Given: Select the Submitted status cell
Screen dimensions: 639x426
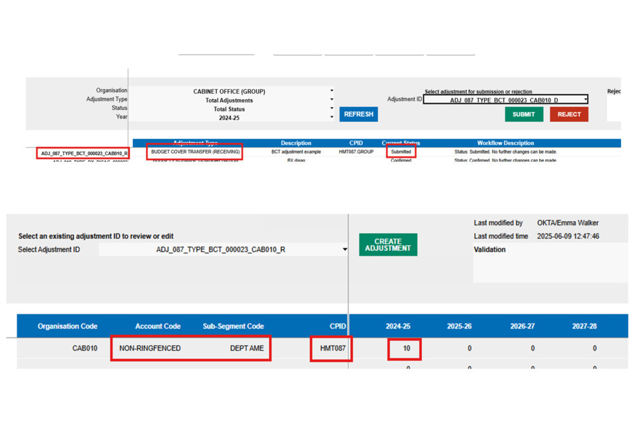Looking at the screenshot, I should (401, 152).
